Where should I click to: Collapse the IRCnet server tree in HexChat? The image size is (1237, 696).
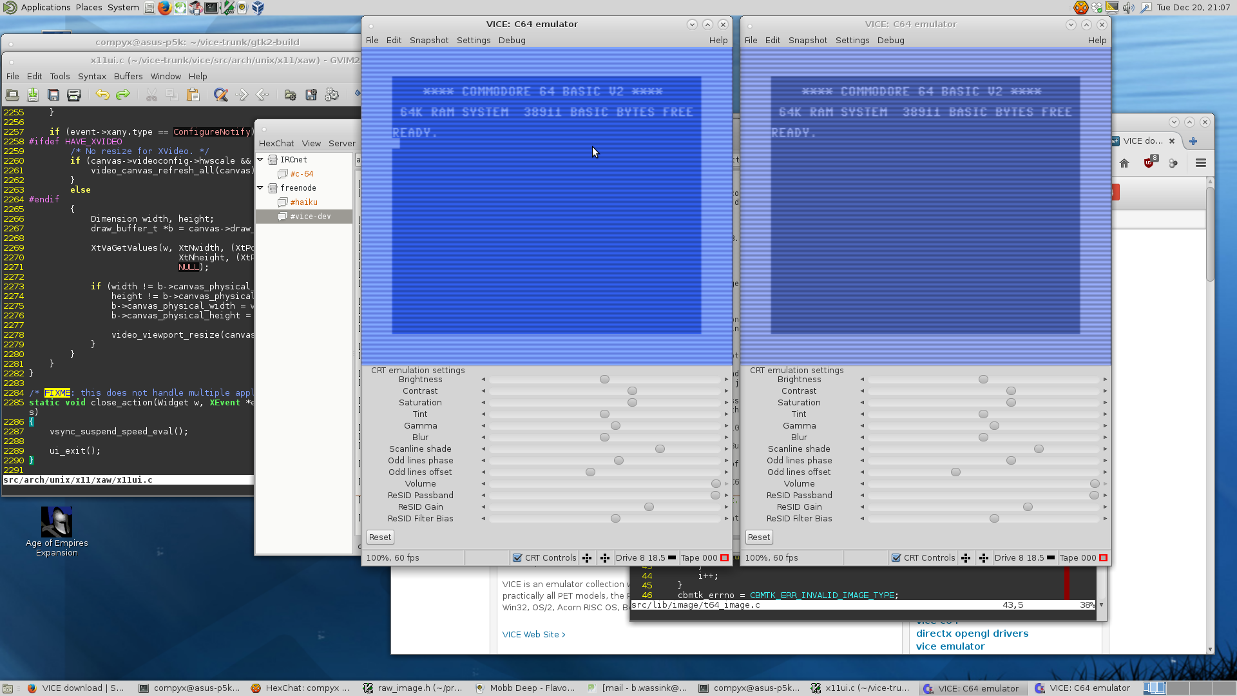[x=260, y=159]
